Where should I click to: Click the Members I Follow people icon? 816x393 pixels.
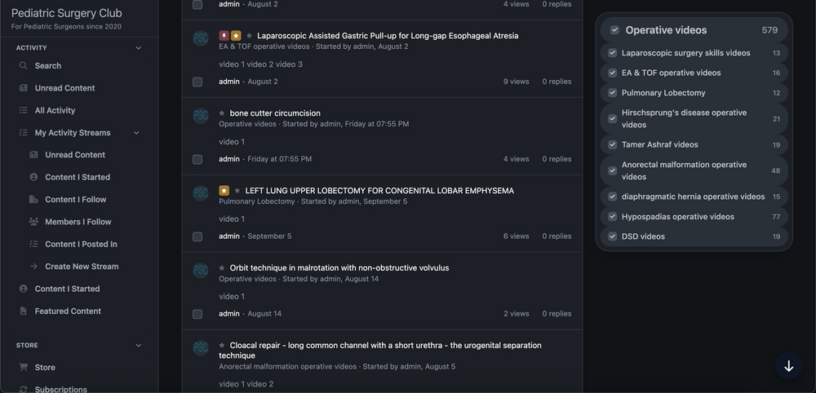coord(33,222)
